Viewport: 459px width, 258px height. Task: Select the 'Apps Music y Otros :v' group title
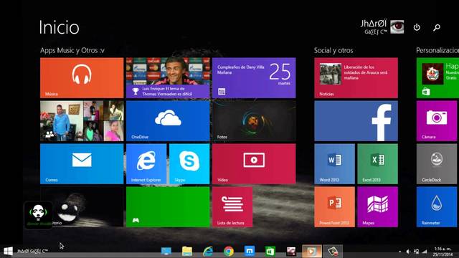coord(72,50)
